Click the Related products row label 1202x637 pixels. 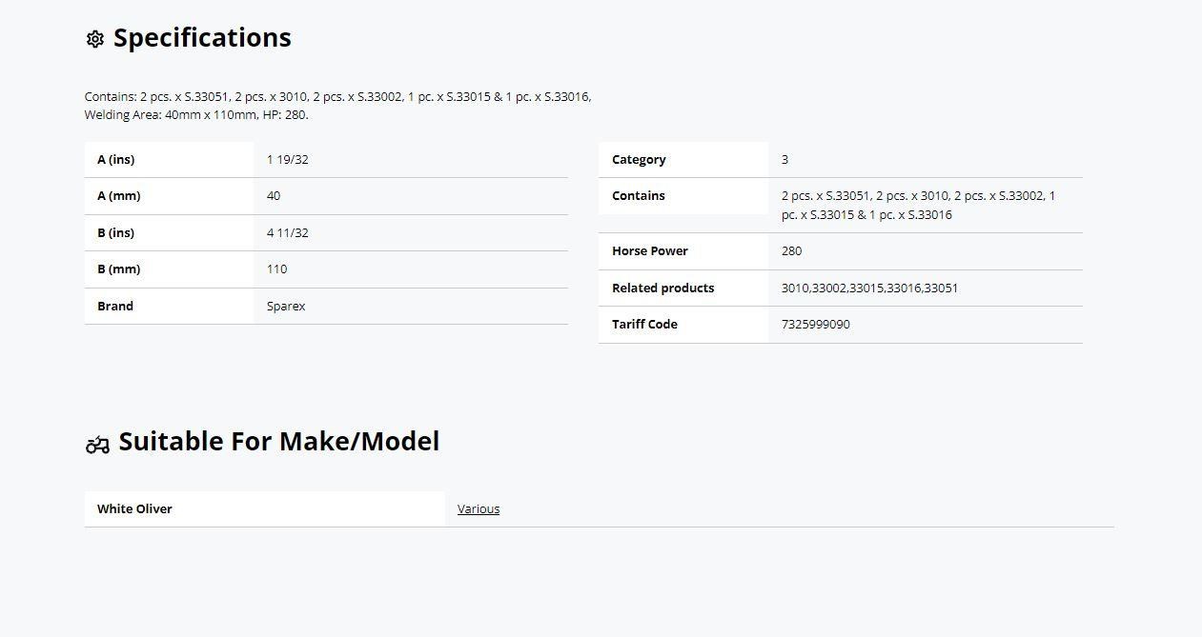click(662, 289)
